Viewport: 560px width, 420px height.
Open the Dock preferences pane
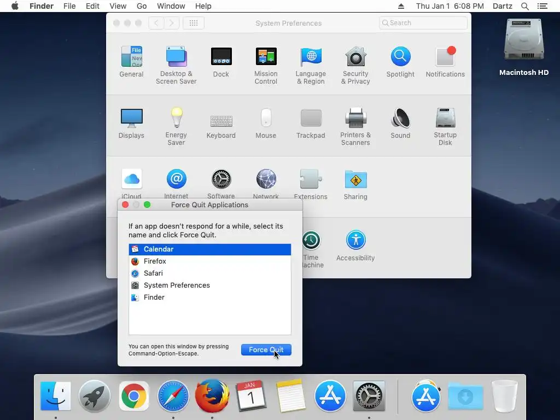click(x=221, y=61)
